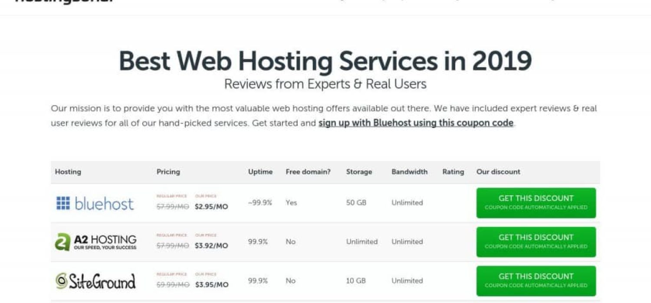Select the Uptime column header

(260, 172)
